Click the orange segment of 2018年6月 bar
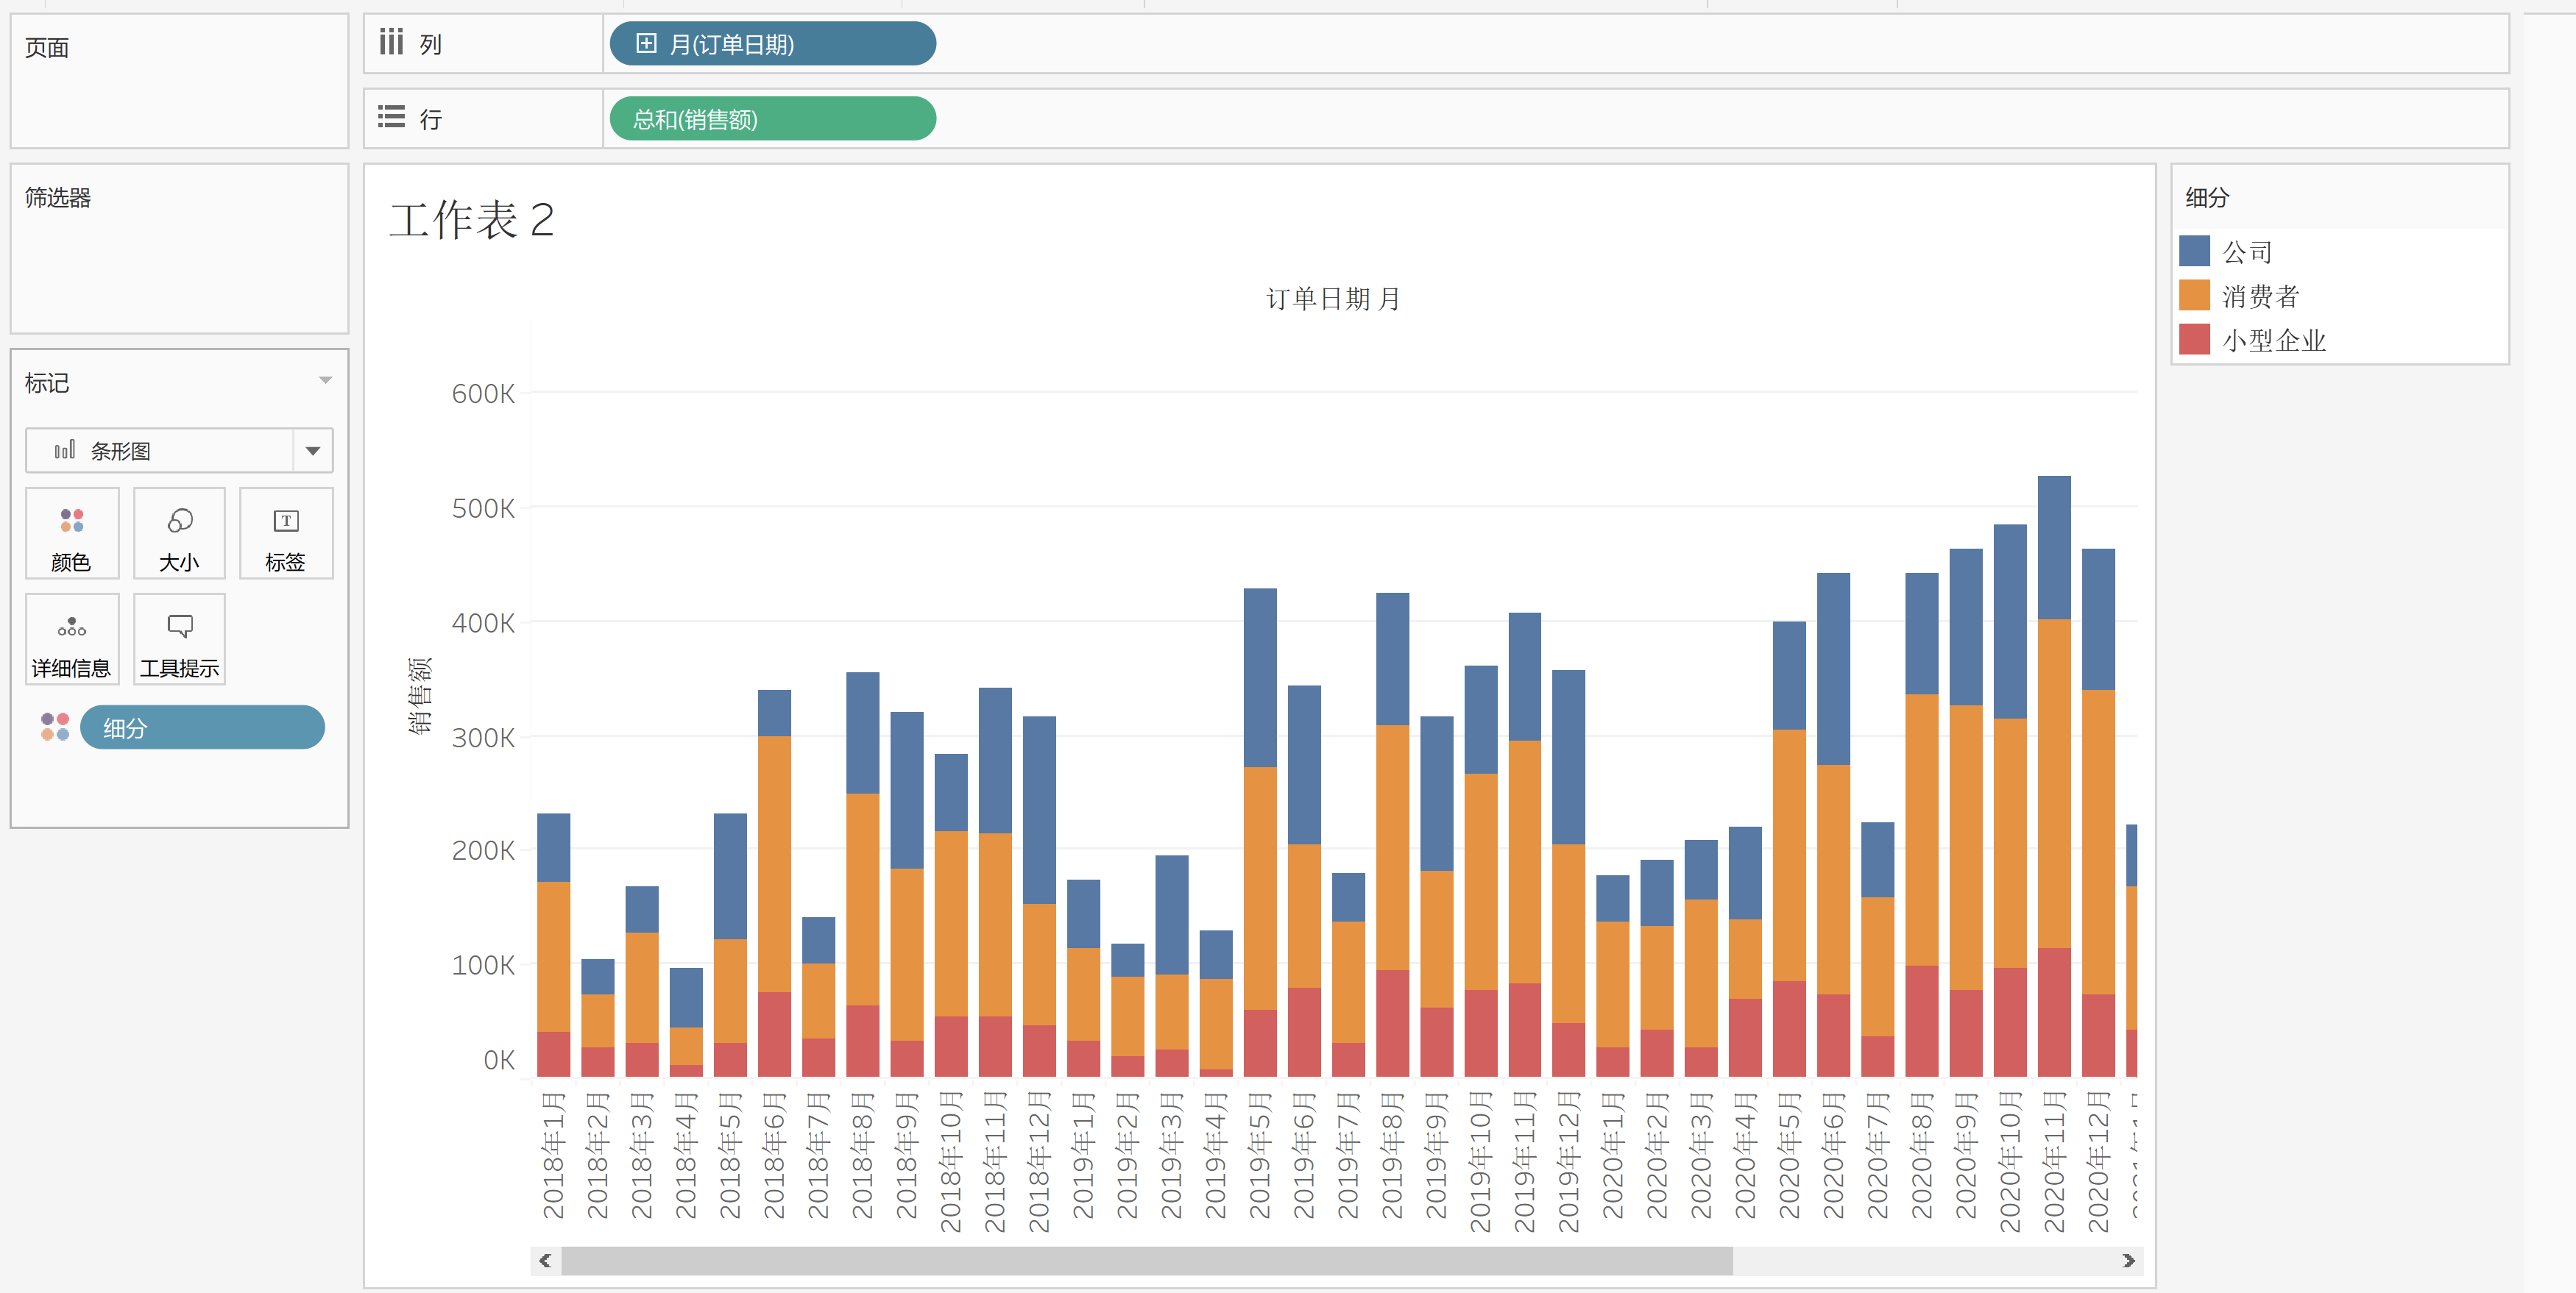 tap(774, 864)
